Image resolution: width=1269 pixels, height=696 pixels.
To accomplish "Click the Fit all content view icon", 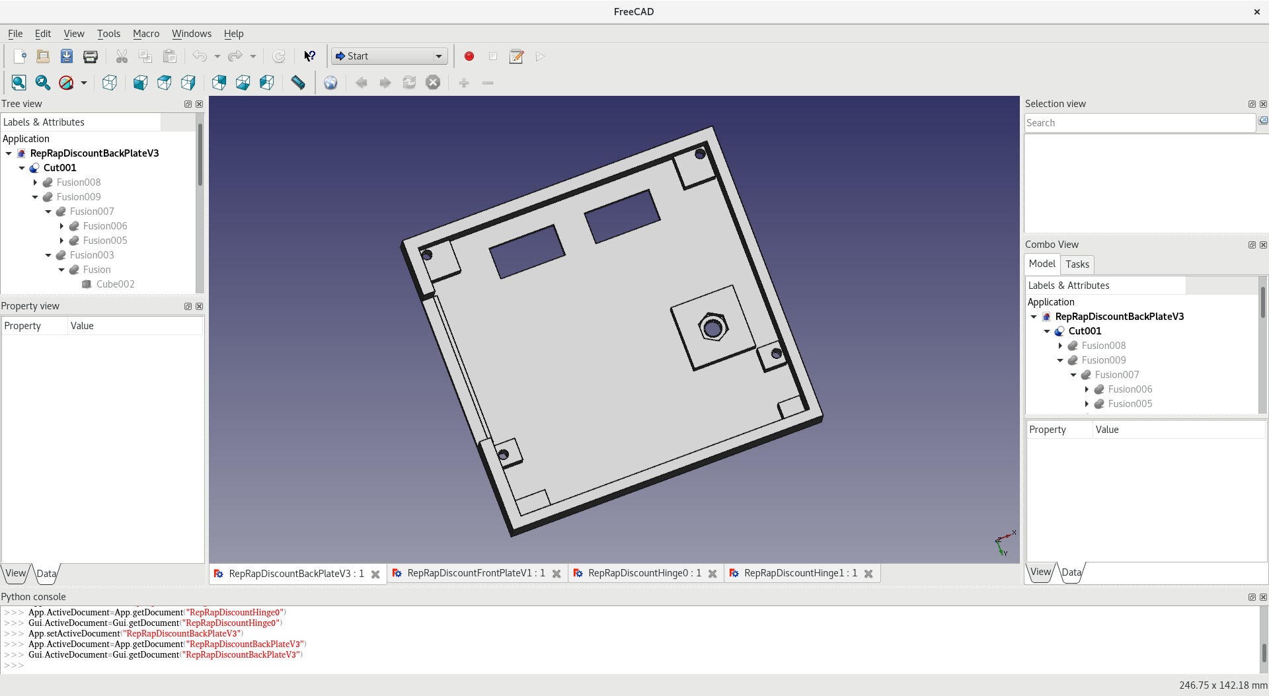I will click(x=19, y=83).
